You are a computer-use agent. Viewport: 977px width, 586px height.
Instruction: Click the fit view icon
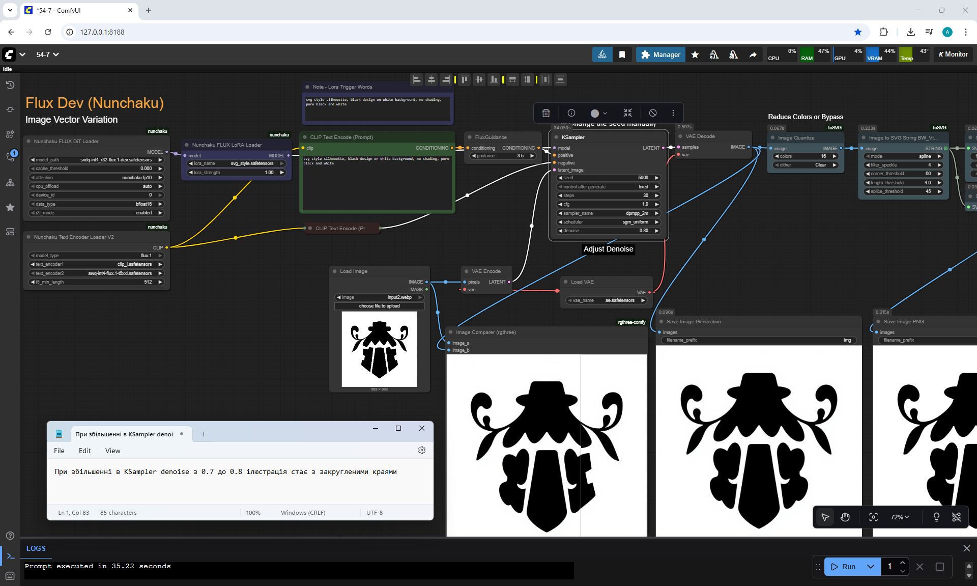coord(873,517)
